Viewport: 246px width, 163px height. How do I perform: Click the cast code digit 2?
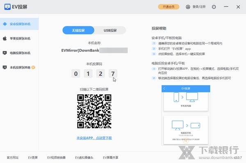100,74
